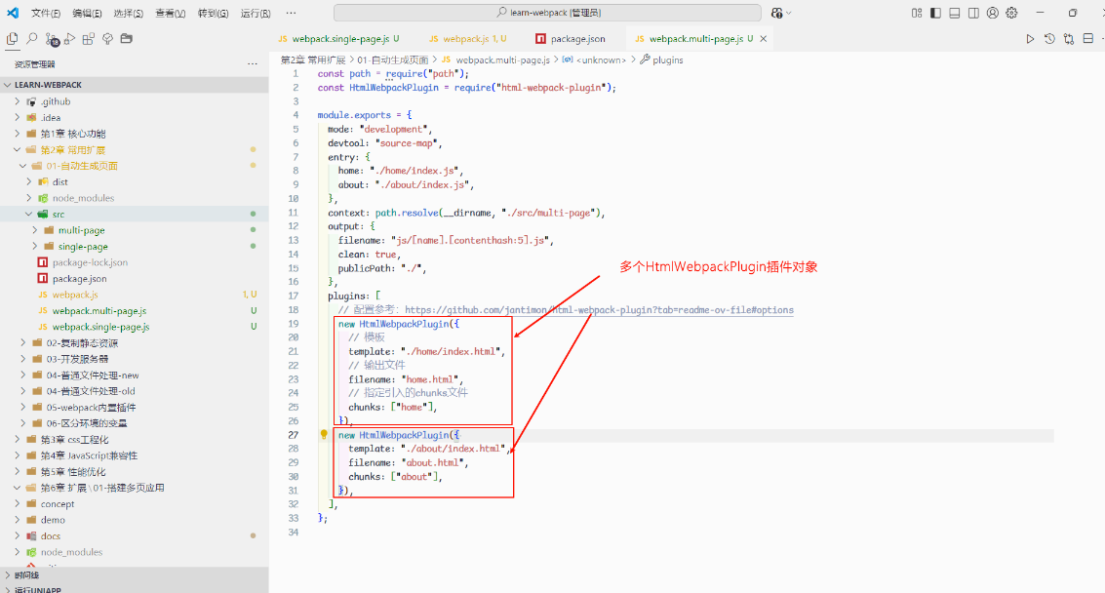Open the Run and Debug view icon
Screen dimensions: 1105x593
pyautogui.click(x=70, y=39)
